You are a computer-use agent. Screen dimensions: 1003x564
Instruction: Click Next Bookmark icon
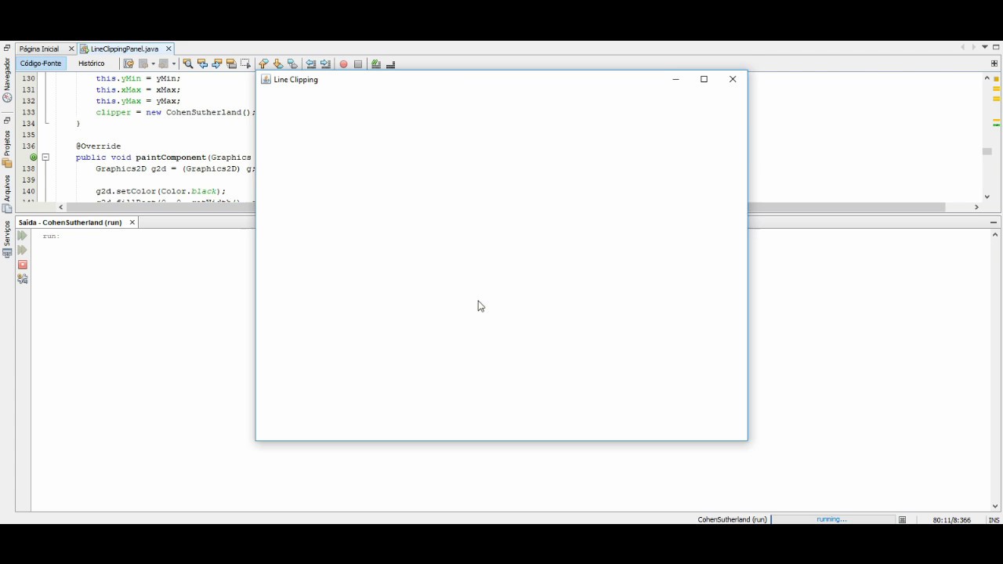(278, 64)
